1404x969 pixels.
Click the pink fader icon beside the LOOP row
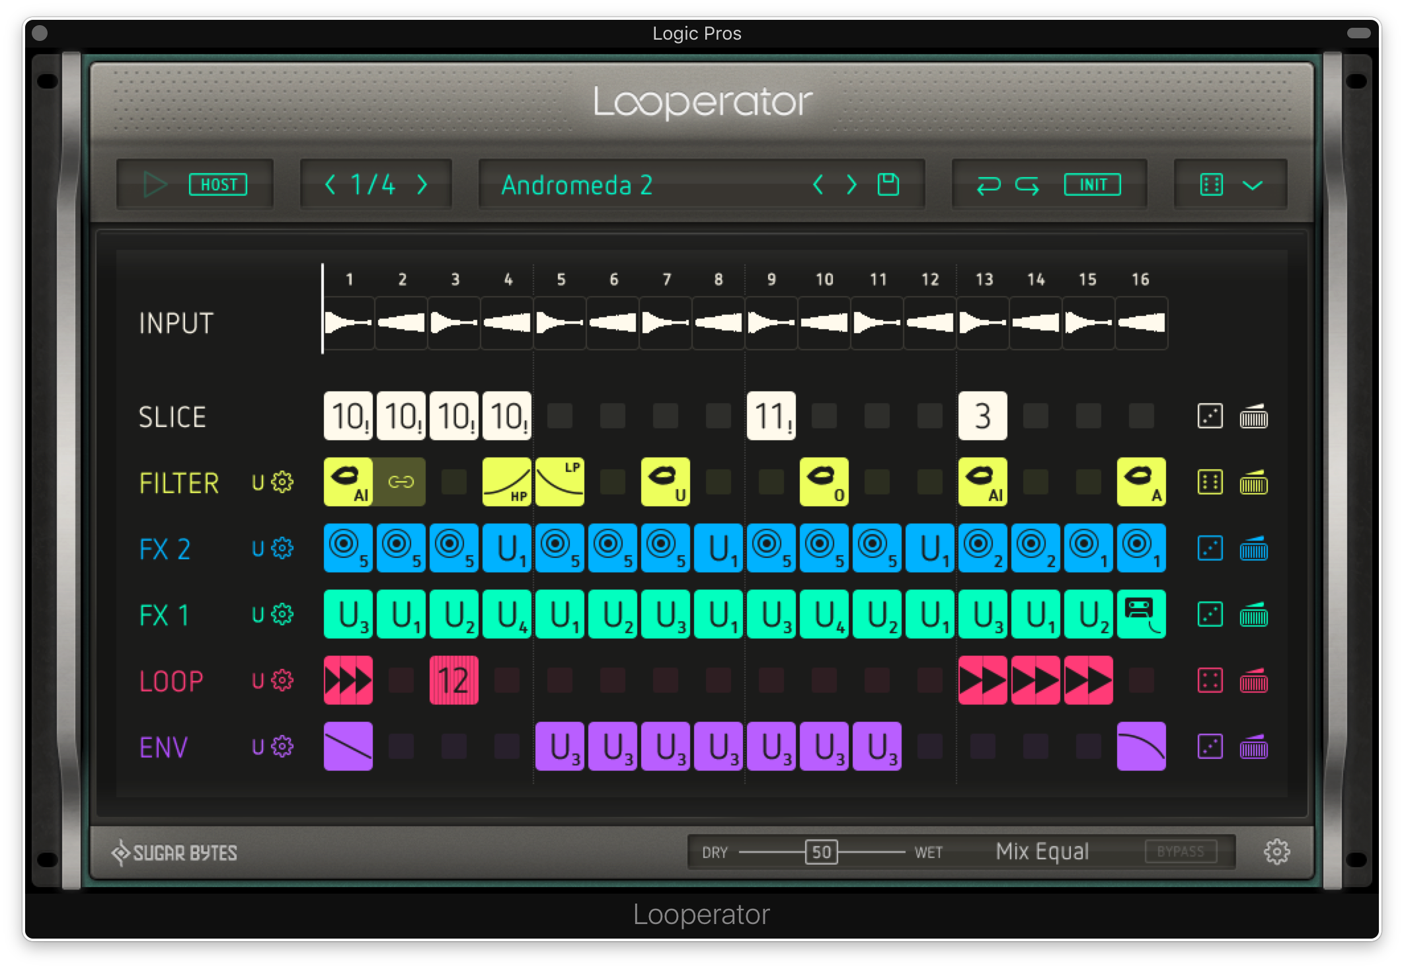point(1255,681)
